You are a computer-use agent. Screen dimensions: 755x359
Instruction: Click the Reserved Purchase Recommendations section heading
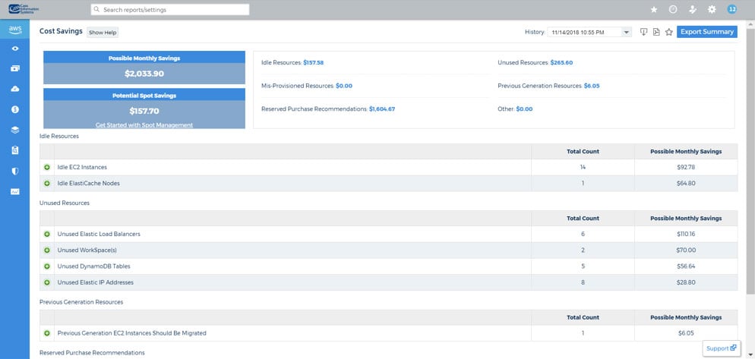click(92, 353)
